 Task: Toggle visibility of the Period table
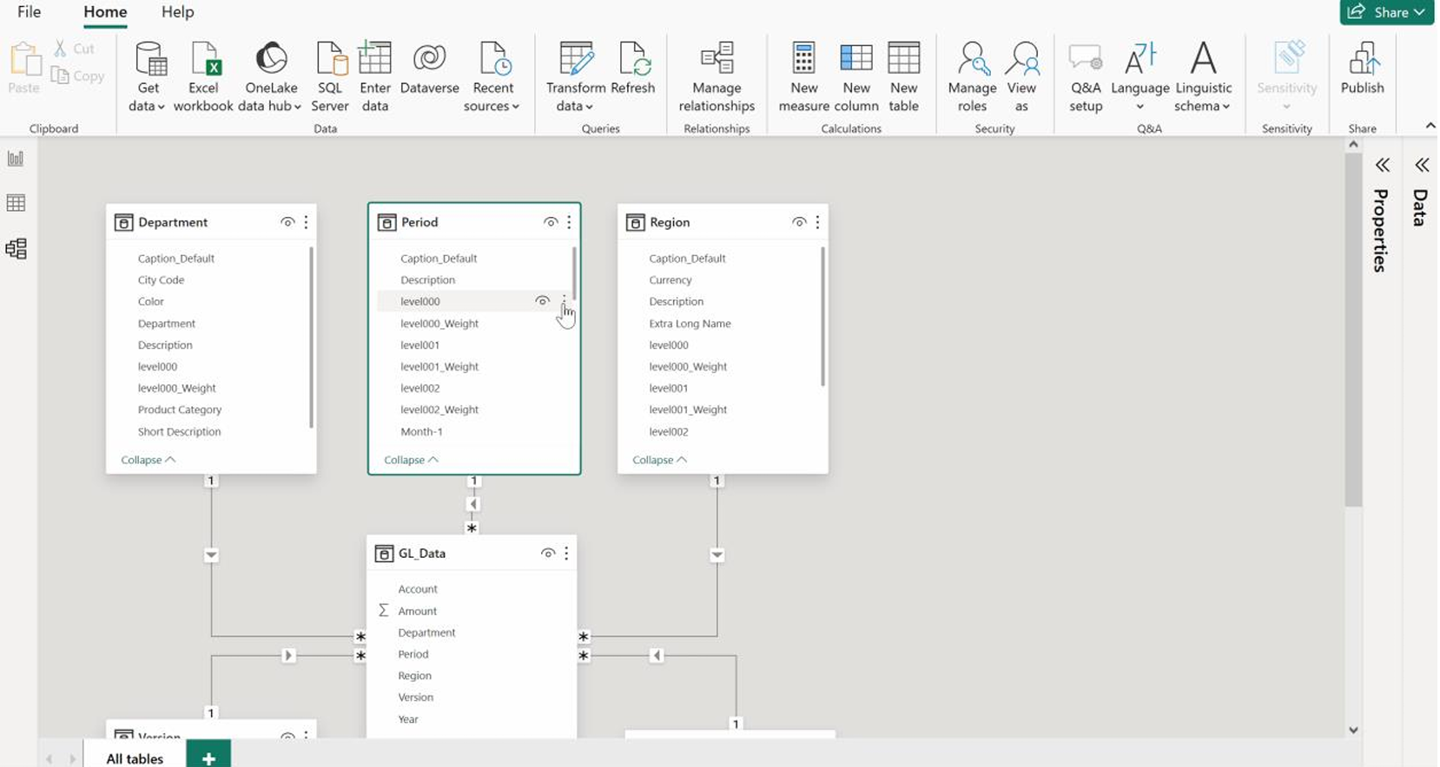[551, 222]
